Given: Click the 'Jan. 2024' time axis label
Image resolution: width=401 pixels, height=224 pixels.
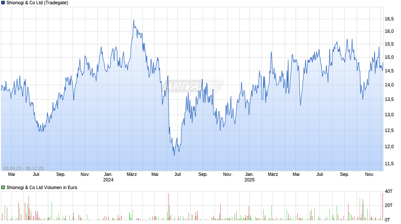Looking at the screenshot, I should (108, 177).
